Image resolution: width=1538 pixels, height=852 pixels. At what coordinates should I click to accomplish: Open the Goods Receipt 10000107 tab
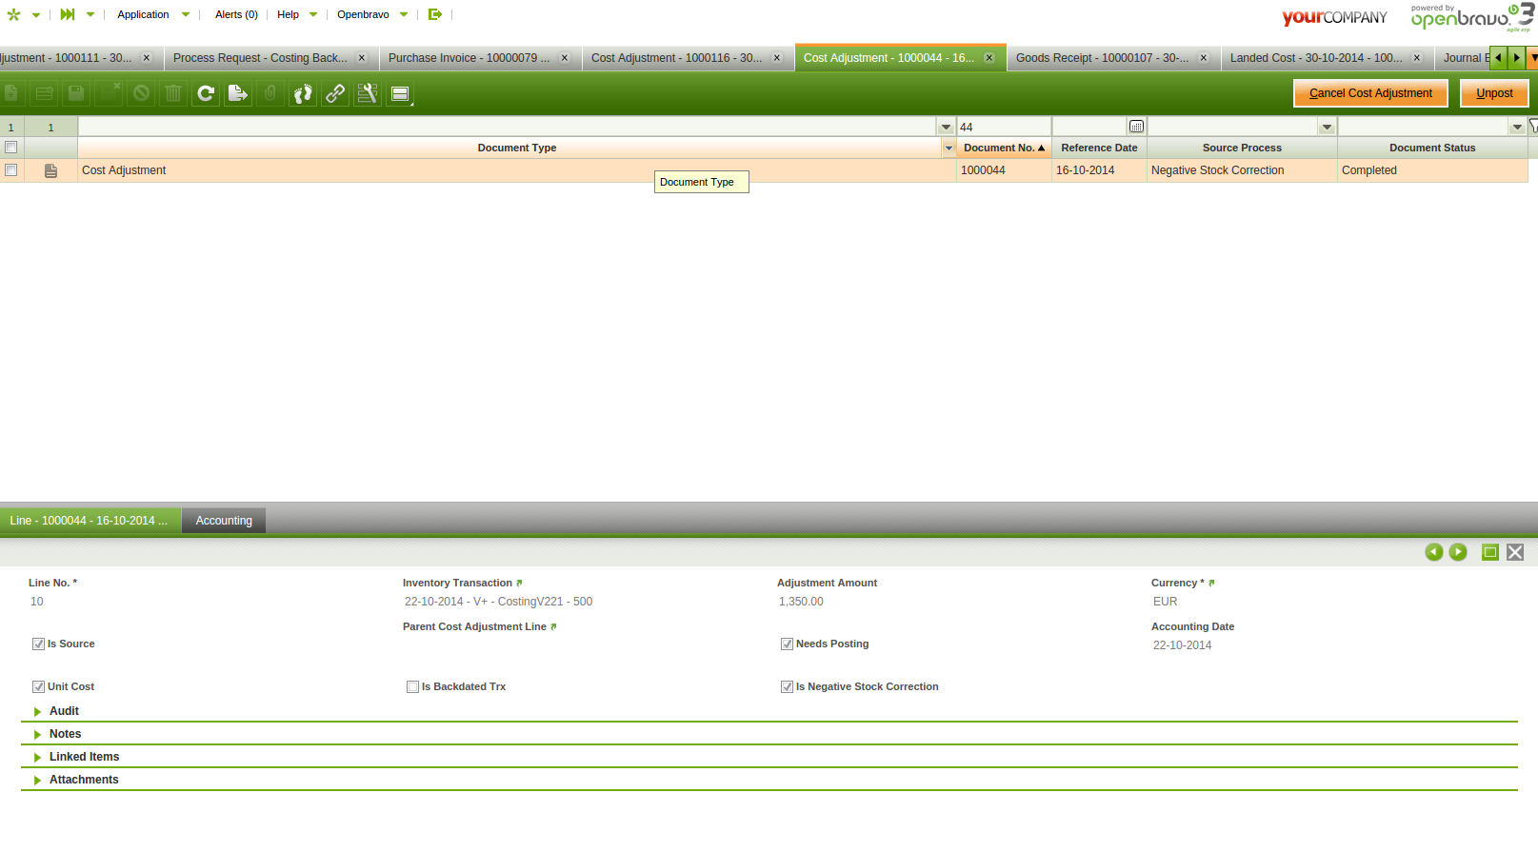(x=1102, y=58)
